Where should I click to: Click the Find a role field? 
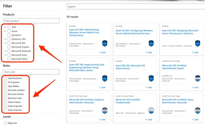pos(31,72)
